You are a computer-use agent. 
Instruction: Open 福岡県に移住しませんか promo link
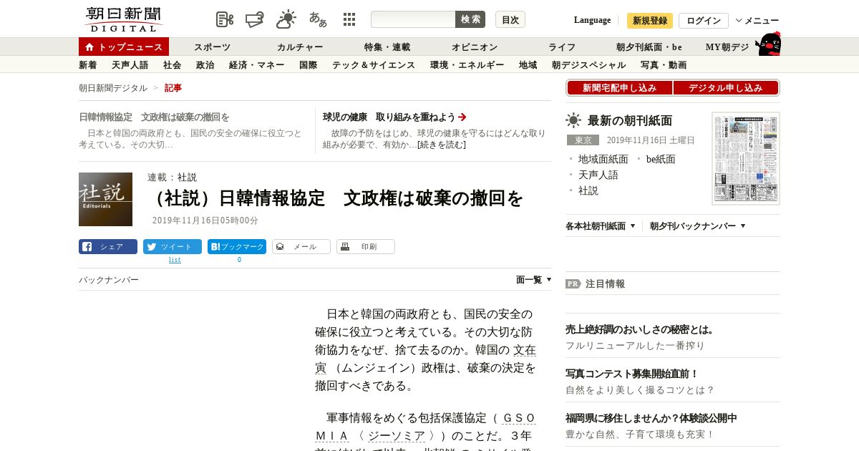point(651,418)
